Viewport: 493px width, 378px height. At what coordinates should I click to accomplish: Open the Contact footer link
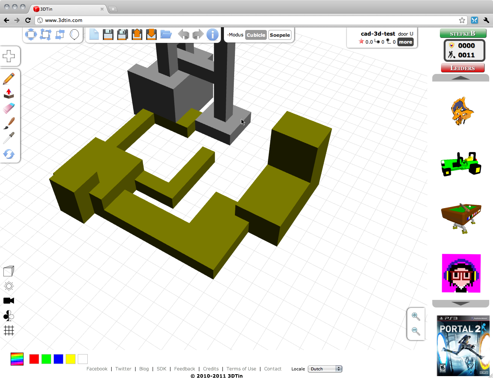273,369
